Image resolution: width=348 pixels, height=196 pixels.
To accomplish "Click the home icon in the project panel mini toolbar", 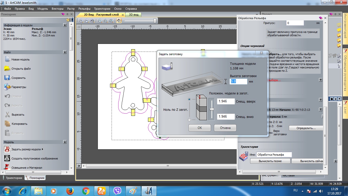I will click(x=332, y=99).
